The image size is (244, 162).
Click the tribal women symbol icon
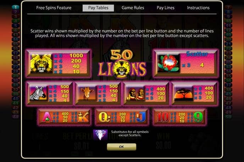coord(135,94)
